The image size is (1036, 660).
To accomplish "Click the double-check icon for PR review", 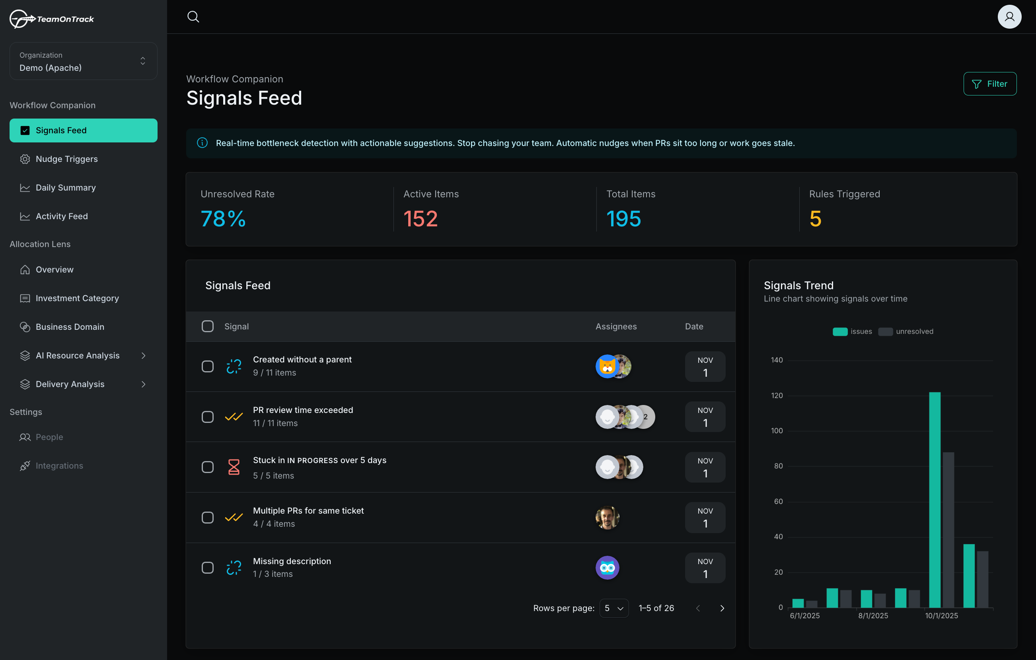I will pos(234,417).
